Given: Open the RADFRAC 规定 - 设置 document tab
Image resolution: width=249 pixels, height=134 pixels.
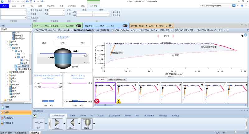Looking at the screenshot, I should (184, 30).
